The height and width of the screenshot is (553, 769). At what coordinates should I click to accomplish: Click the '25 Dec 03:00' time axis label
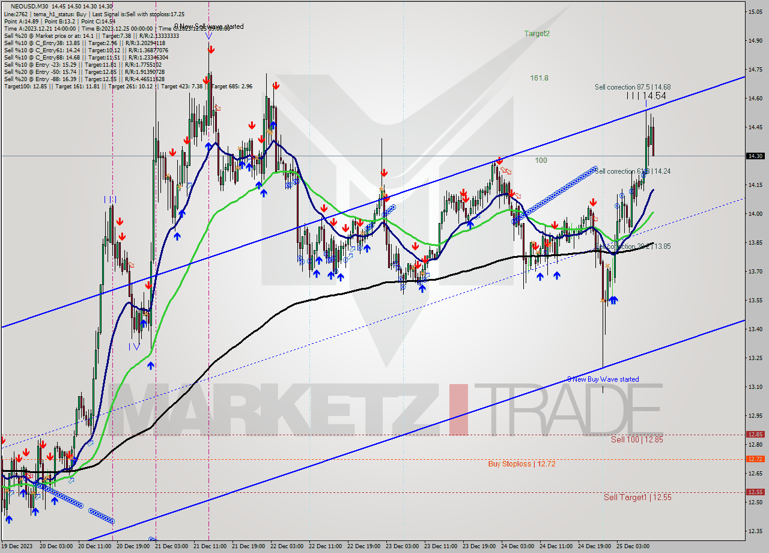(x=633, y=546)
